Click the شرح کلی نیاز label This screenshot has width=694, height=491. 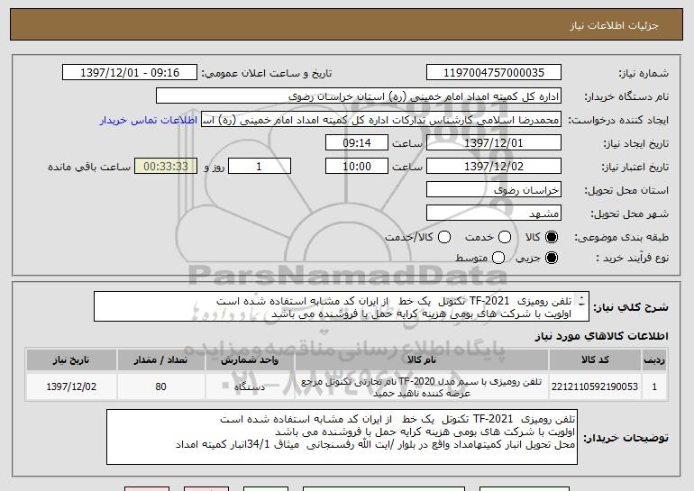[631, 307]
